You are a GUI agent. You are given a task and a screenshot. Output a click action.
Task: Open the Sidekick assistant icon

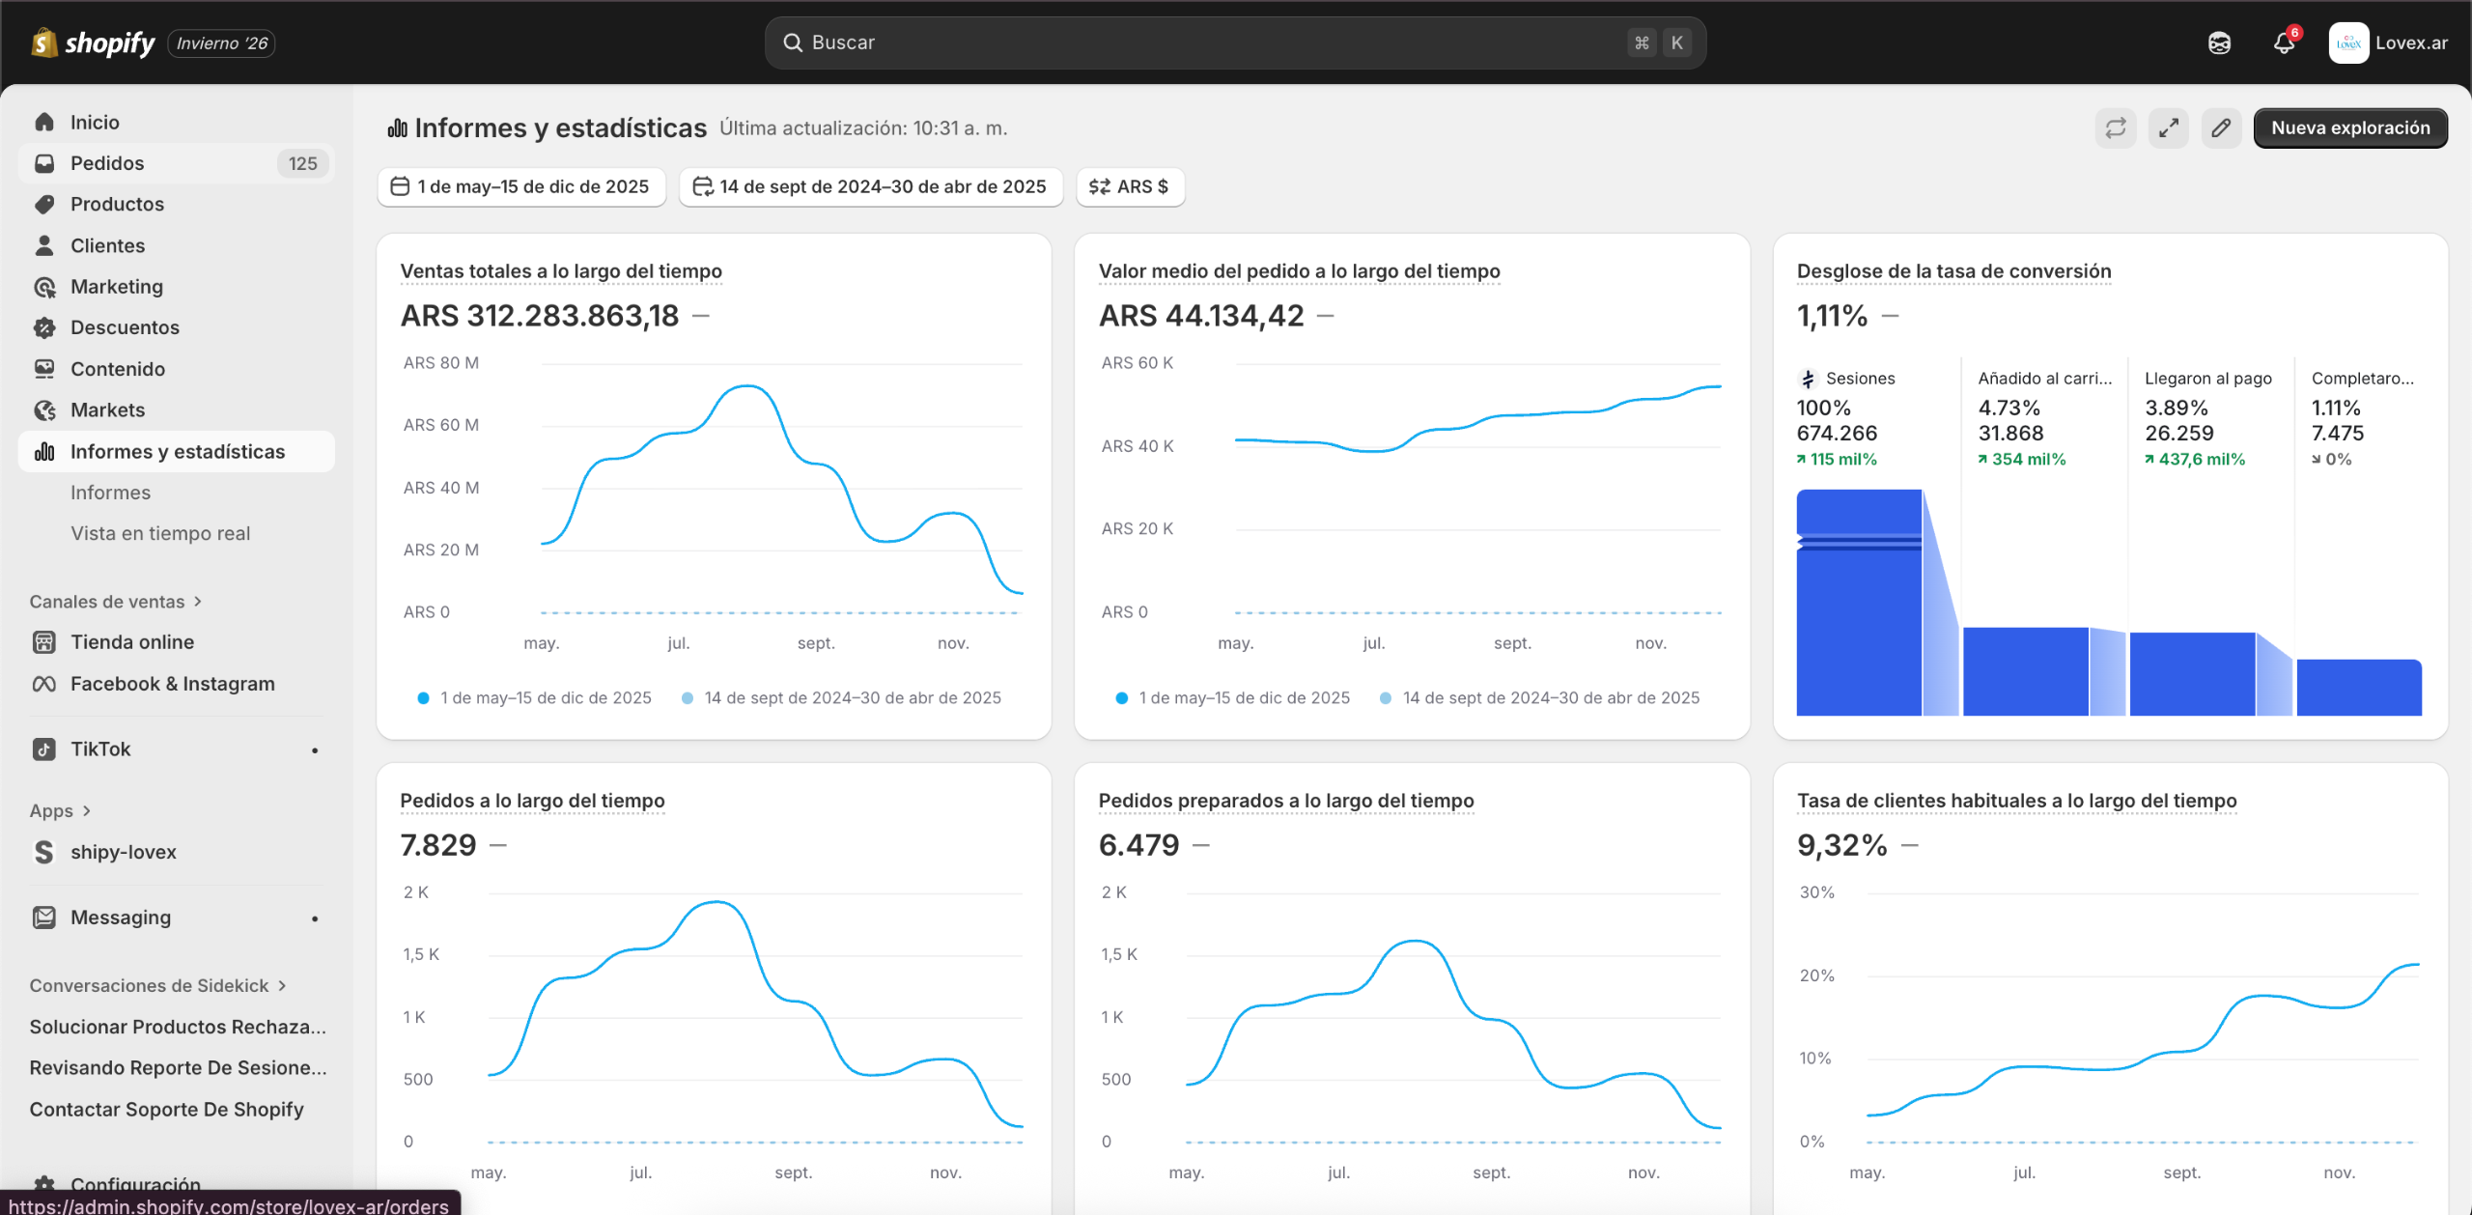click(2219, 43)
